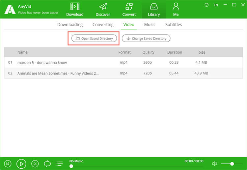Viewport: 247px width, 170px height.
Task: Click the AnyVid logo
Action: point(10,10)
